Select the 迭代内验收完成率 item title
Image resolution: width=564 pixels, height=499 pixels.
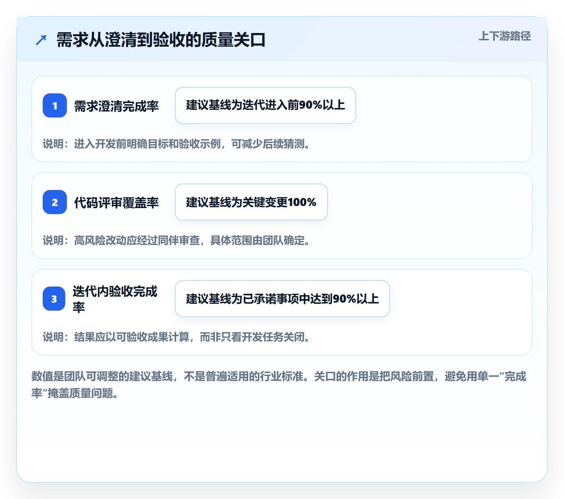pyautogui.click(x=115, y=299)
